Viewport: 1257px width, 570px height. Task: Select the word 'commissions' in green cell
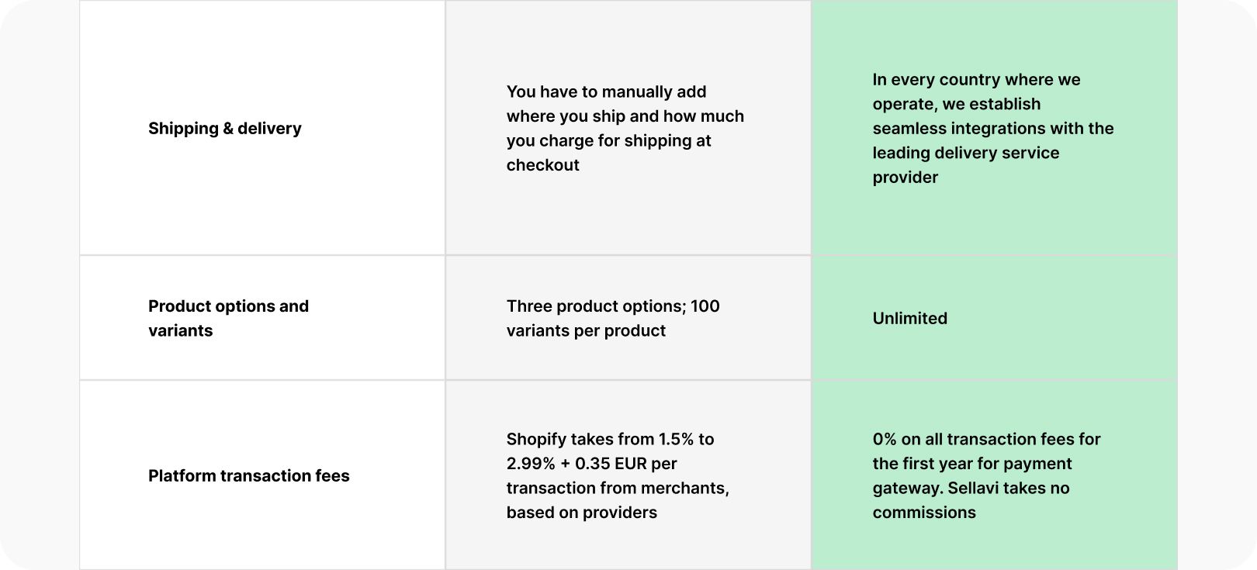[x=924, y=513]
